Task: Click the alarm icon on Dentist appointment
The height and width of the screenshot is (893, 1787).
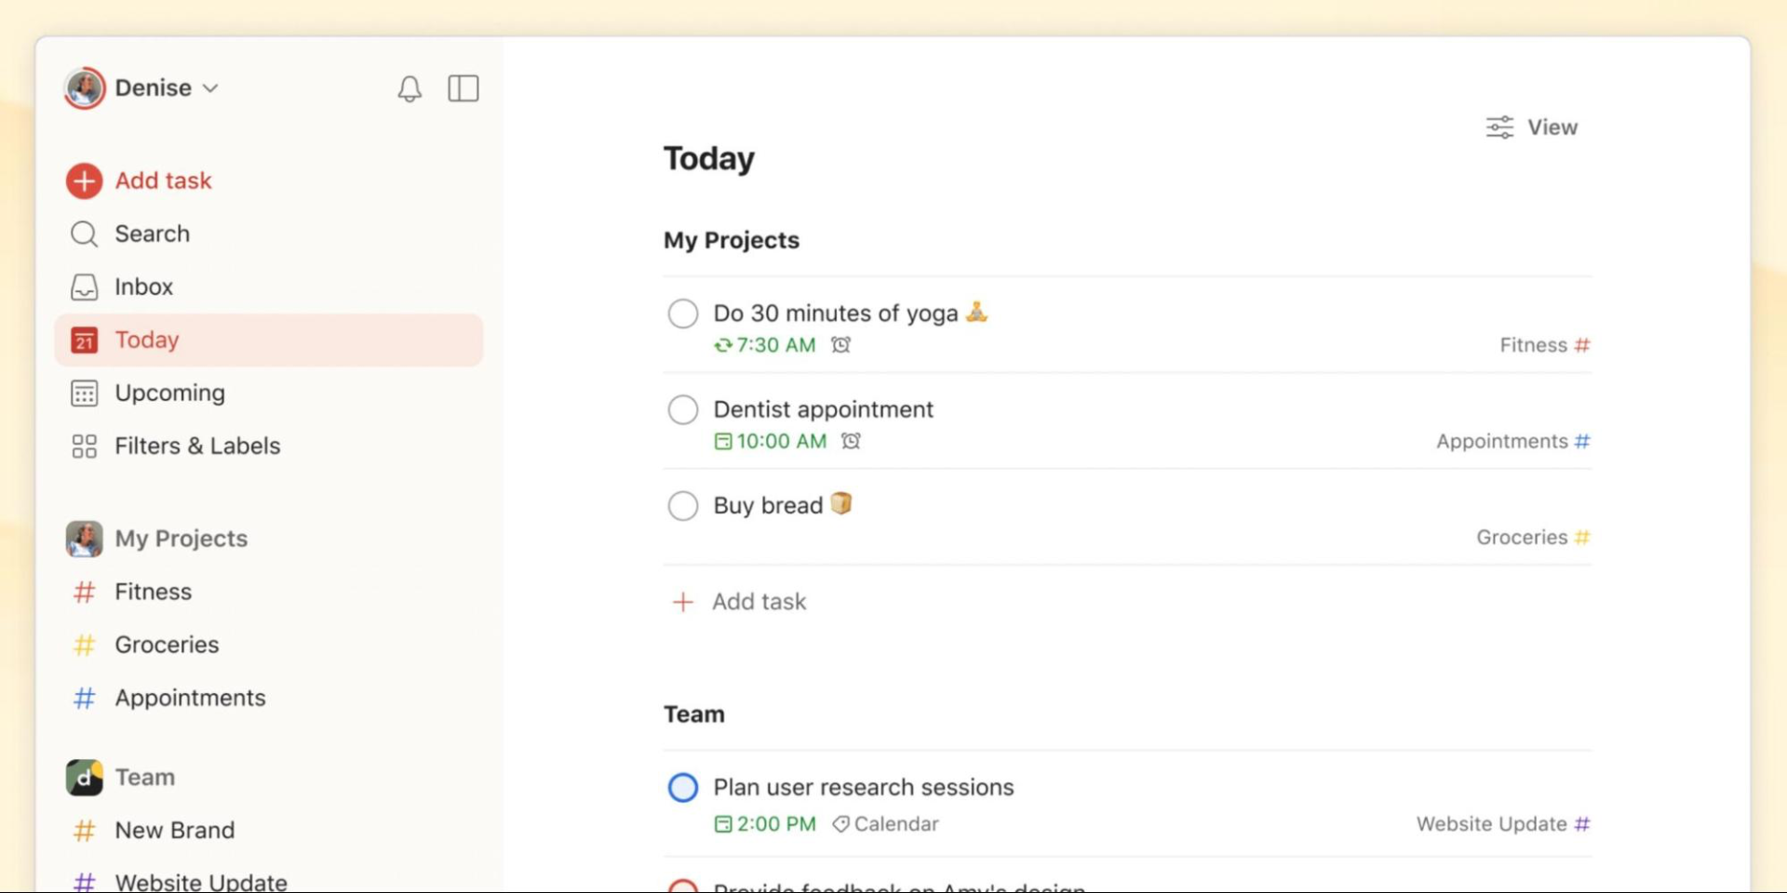Action: 851,441
